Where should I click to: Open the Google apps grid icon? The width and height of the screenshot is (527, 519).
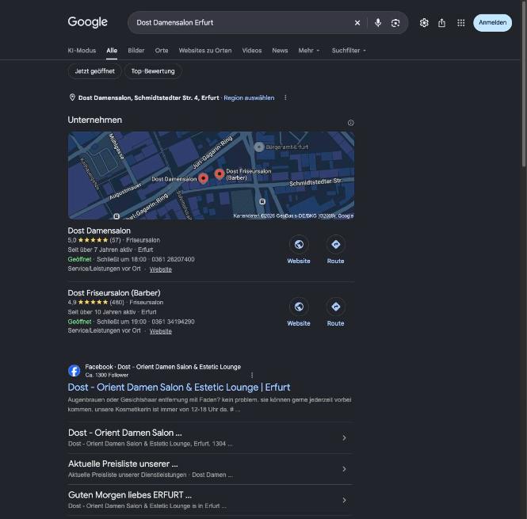pos(460,22)
